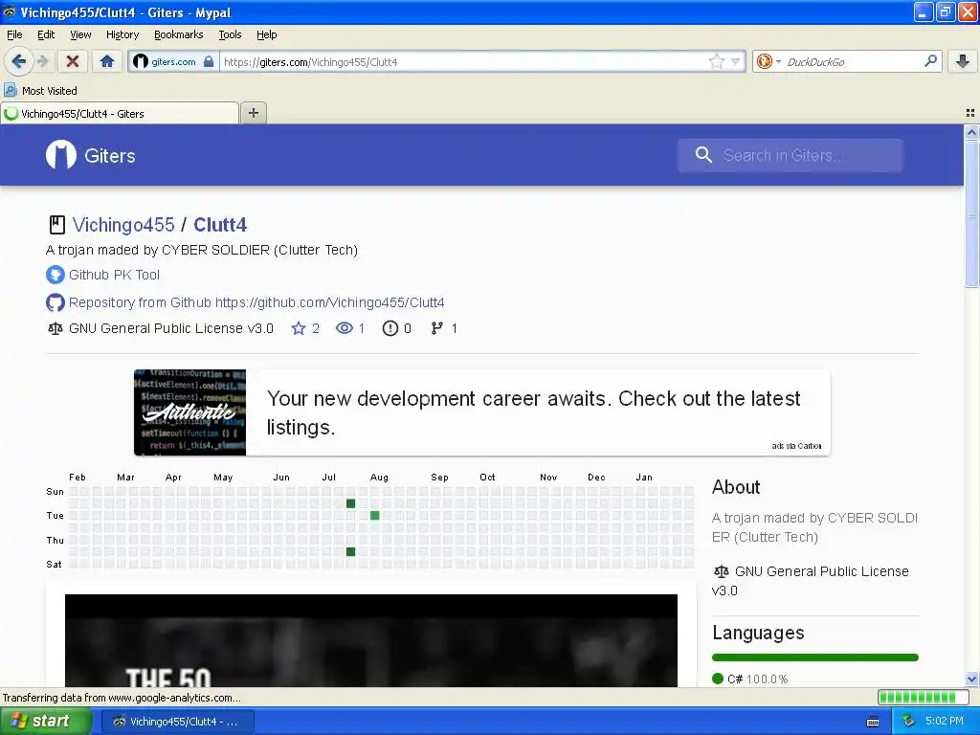Click the giters.com site identity icon
Image resolution: width=980 pixels, height=735 pixels.
pyautogui.click(x=141, y=61)
